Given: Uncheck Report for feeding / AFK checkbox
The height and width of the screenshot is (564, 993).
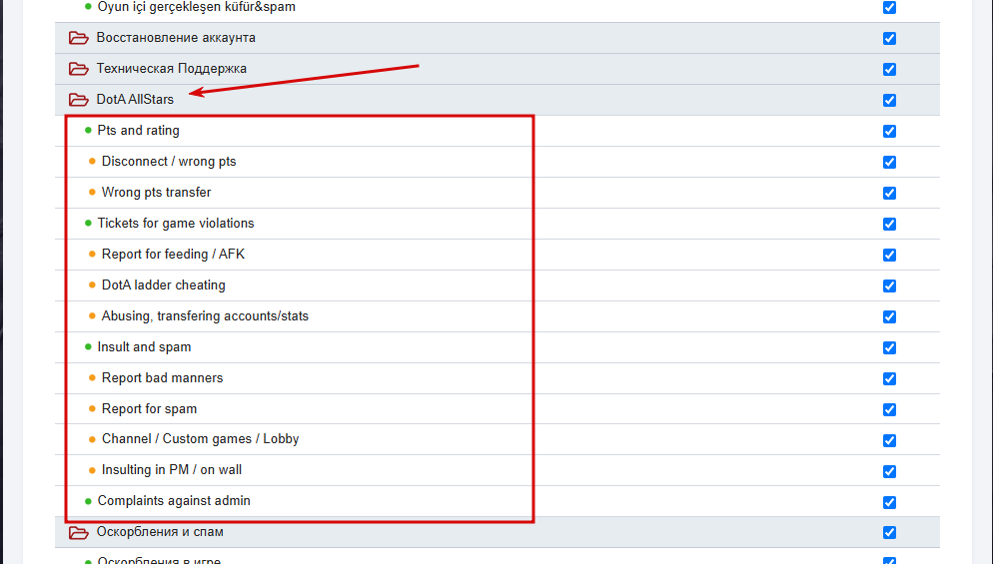Looking at the screenshot, I should click(889, 256).
